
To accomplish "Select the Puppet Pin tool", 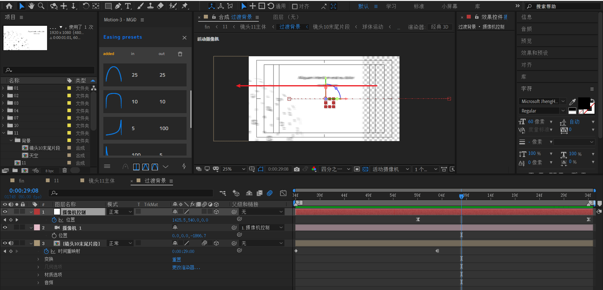I will pos(185,6).
